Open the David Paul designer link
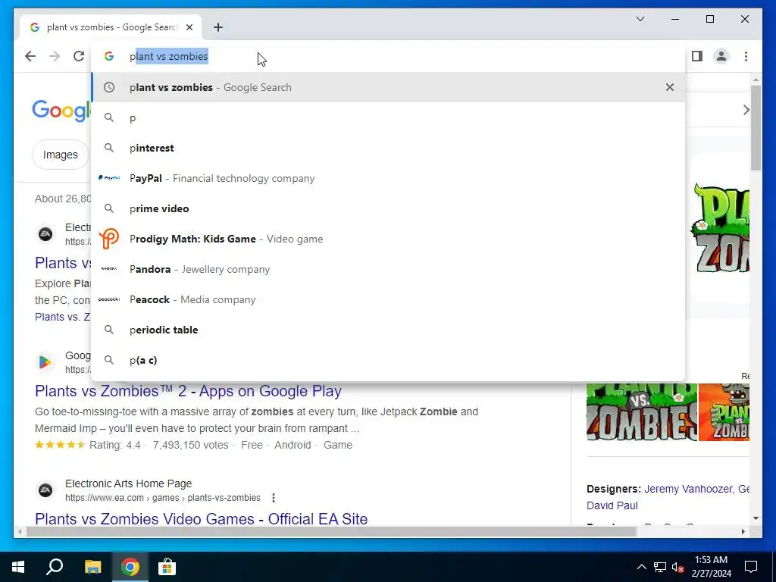Screen dimensions: 776x582 pos(612,505)
